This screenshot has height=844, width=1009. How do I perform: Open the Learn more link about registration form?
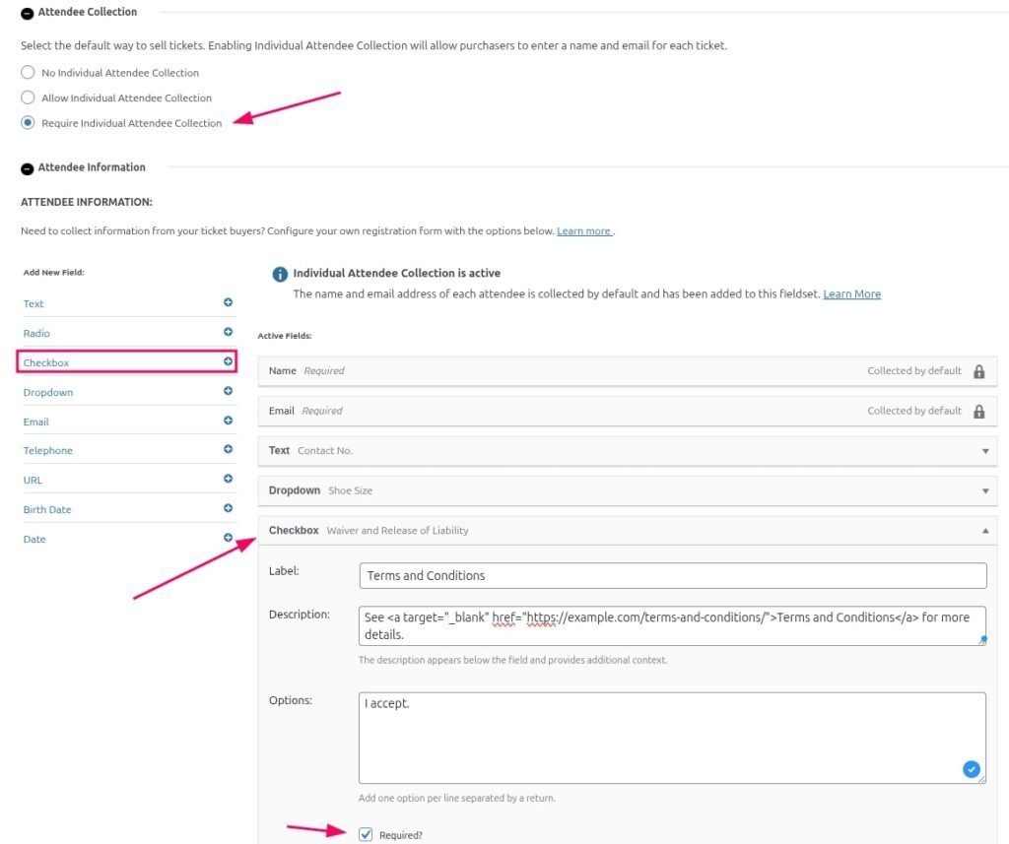click(x=583, y=231)
